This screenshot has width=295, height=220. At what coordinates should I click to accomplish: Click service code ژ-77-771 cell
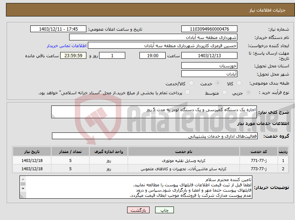259,161
